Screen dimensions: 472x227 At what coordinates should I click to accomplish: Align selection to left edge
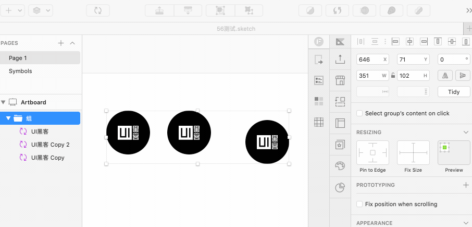(x=395, y=42)
